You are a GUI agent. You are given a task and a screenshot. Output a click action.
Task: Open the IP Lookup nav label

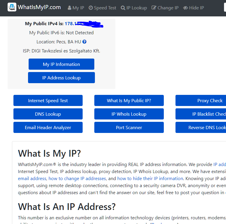coord(137,8)
